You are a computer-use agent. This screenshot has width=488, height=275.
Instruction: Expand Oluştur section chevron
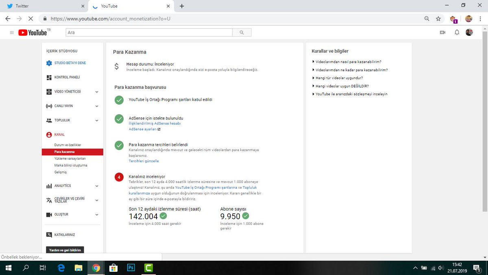point(97,215)
